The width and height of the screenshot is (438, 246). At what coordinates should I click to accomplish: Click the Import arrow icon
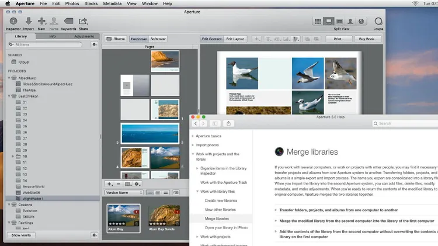pyautogui.click(x=29, y=21)
